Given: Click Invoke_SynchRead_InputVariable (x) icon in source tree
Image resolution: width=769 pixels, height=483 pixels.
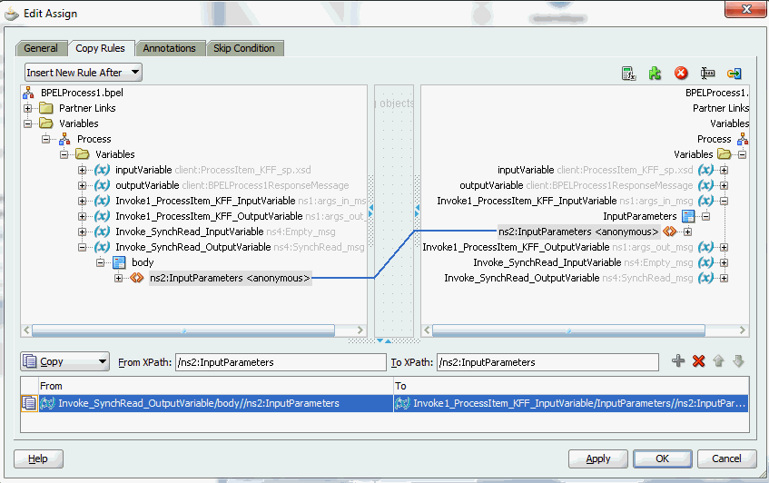Looking at the screenshot, I should (102, 232).
